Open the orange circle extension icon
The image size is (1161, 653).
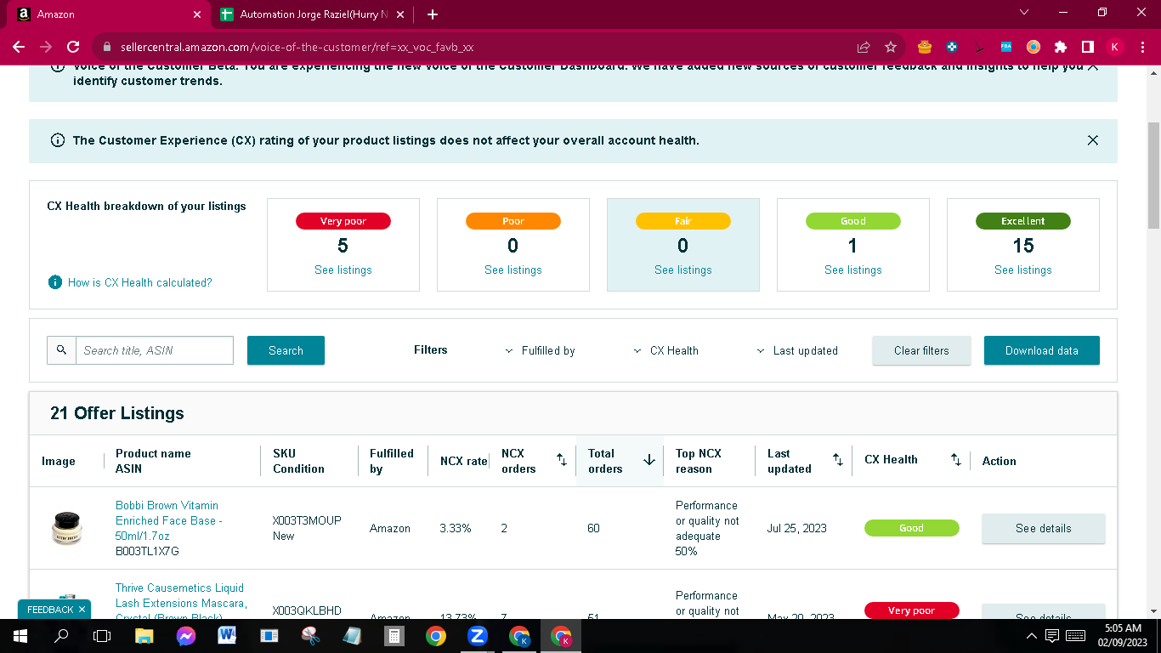[x=1034, y=47]
